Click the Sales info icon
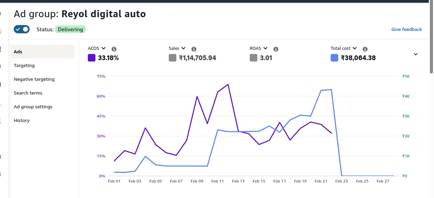Screen dimensions: 434x198 coord(194,49)
